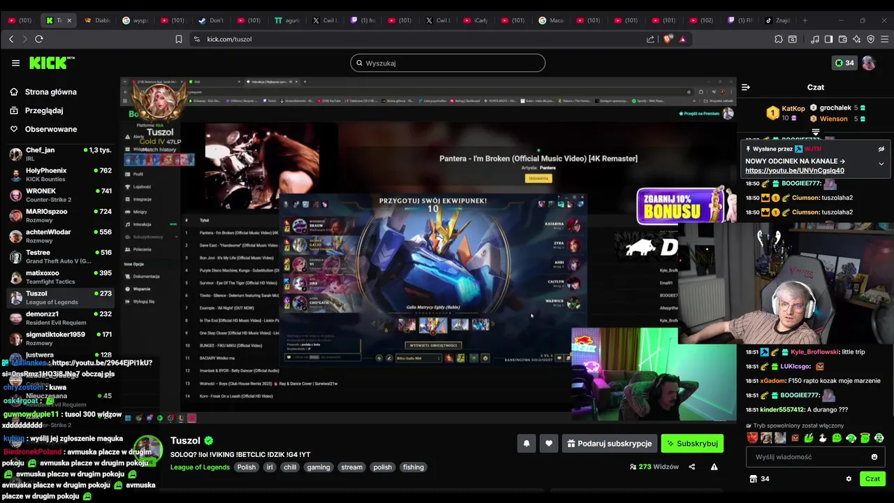Toggle follow heart button
The image size is (894, 503).
click(549, 444)
